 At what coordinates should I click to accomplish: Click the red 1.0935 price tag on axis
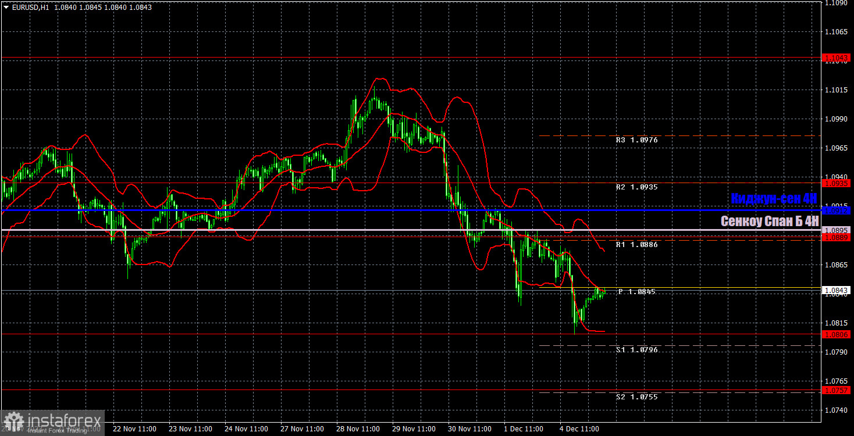tap(837, 183)
